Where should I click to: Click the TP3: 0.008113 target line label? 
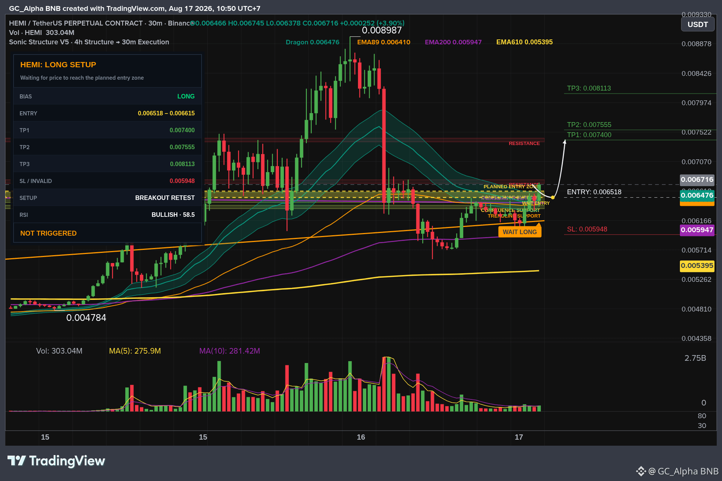pyautogui.click(x=589, y=88)
